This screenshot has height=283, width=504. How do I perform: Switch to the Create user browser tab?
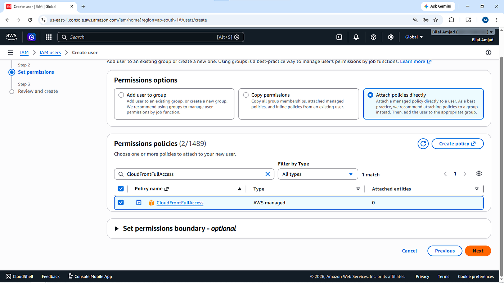pyautogui.click(x=40, y=6)
